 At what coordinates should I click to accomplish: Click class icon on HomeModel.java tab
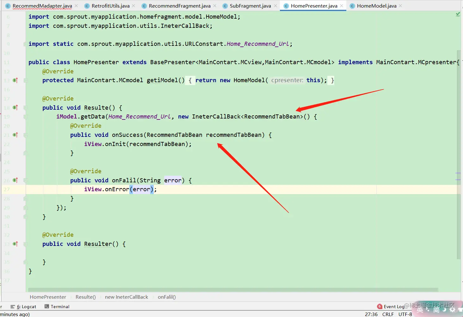(352, 6)
